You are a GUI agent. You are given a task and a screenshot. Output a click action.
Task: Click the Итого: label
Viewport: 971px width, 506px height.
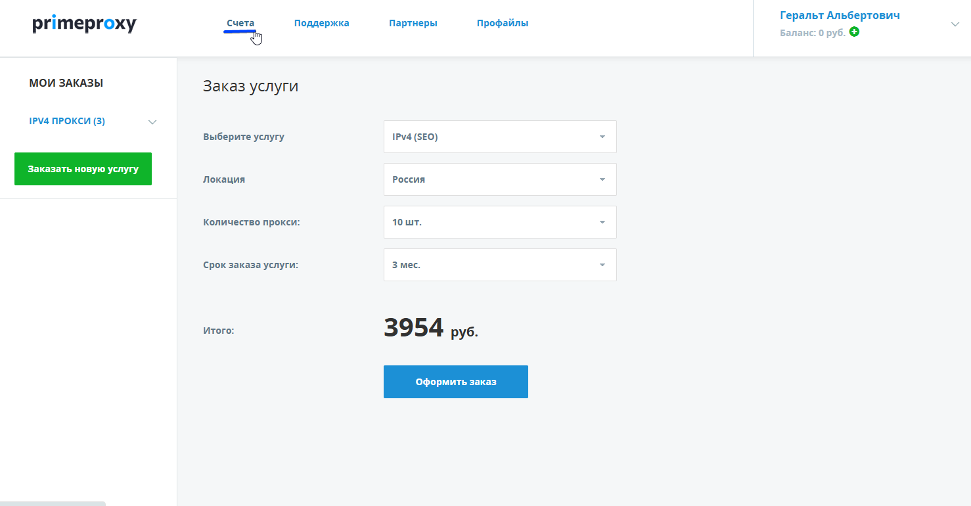coord(219,331)
